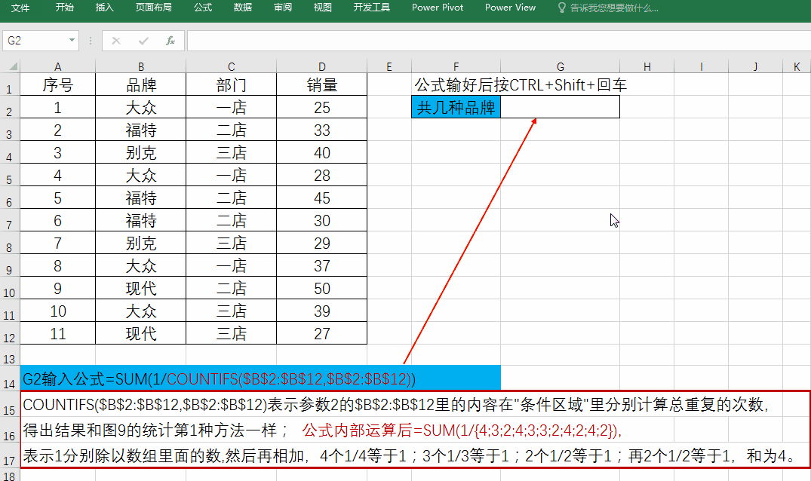Viewport: 811px width, 481px height.
Task: Click the 告诉我您想要做什么 search box
Action: tap(614, 8)
